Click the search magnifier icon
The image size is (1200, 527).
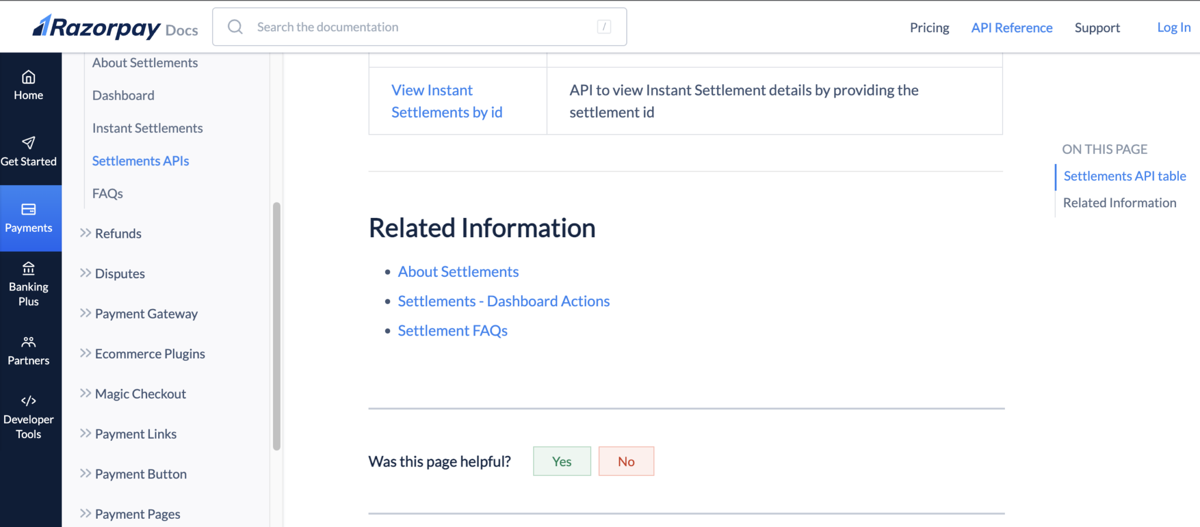[236, 26]
